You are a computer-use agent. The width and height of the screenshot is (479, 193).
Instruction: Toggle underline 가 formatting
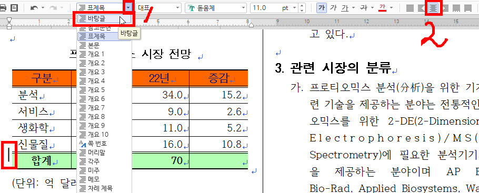(x=345, y=8)
